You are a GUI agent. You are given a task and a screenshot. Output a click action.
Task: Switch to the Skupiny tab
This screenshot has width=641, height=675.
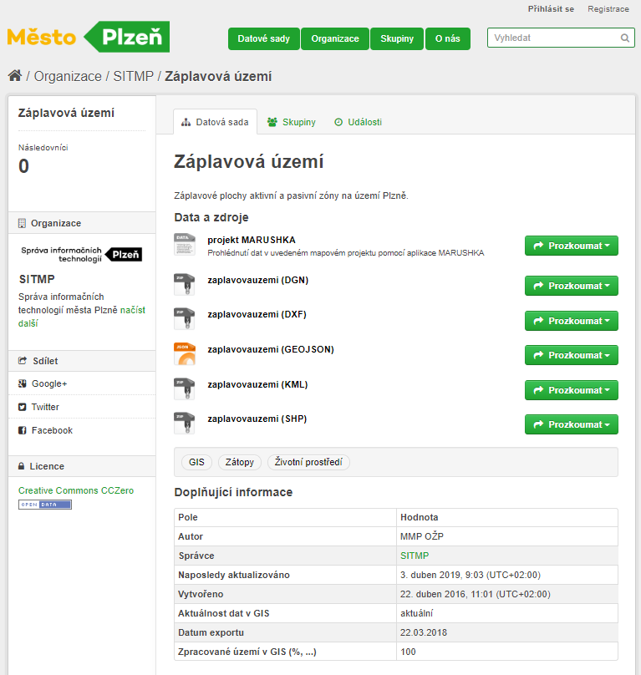(291, 122)
